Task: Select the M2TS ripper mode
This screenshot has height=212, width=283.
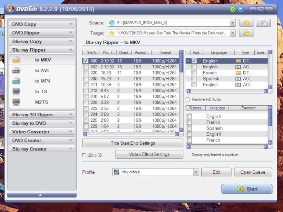Action: coord(42,102)
